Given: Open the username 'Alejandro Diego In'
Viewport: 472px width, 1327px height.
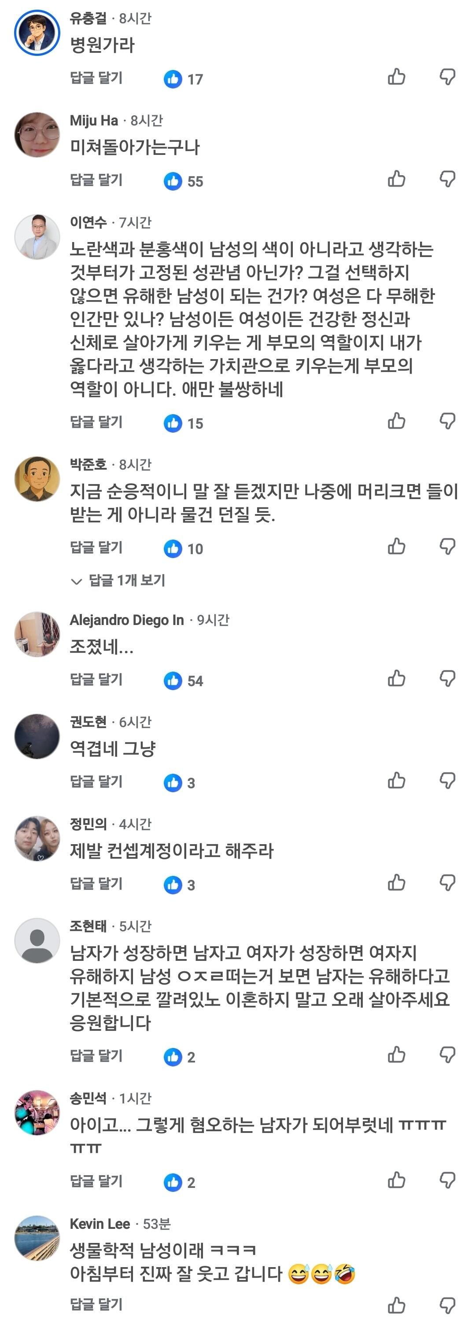Looking at the screenshot, I should pyautogui.click(x=127, y=620).
